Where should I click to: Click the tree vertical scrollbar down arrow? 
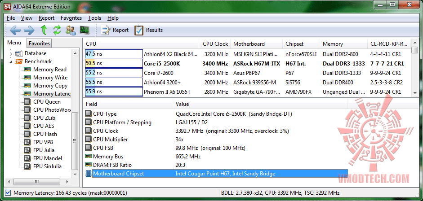pos(75,175)
